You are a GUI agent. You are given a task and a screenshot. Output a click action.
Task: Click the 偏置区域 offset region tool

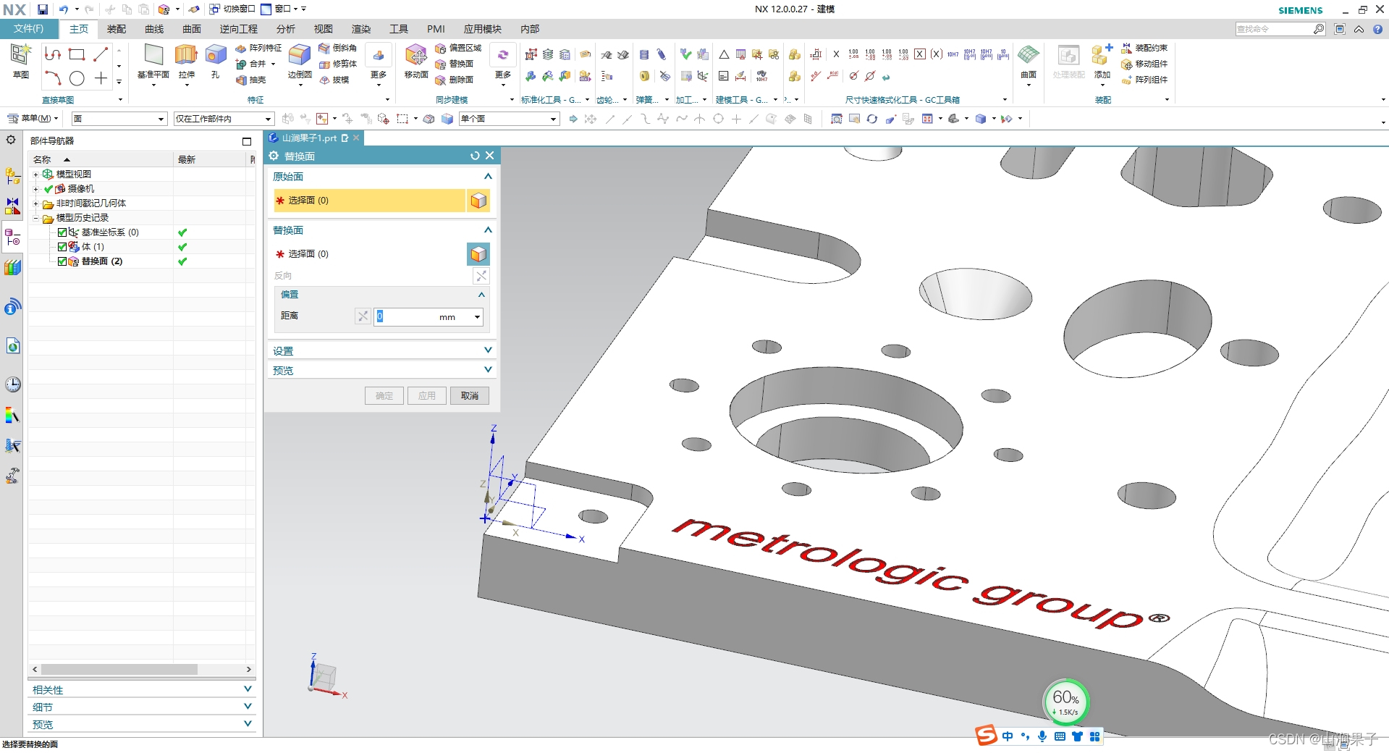tap(458, 48)
